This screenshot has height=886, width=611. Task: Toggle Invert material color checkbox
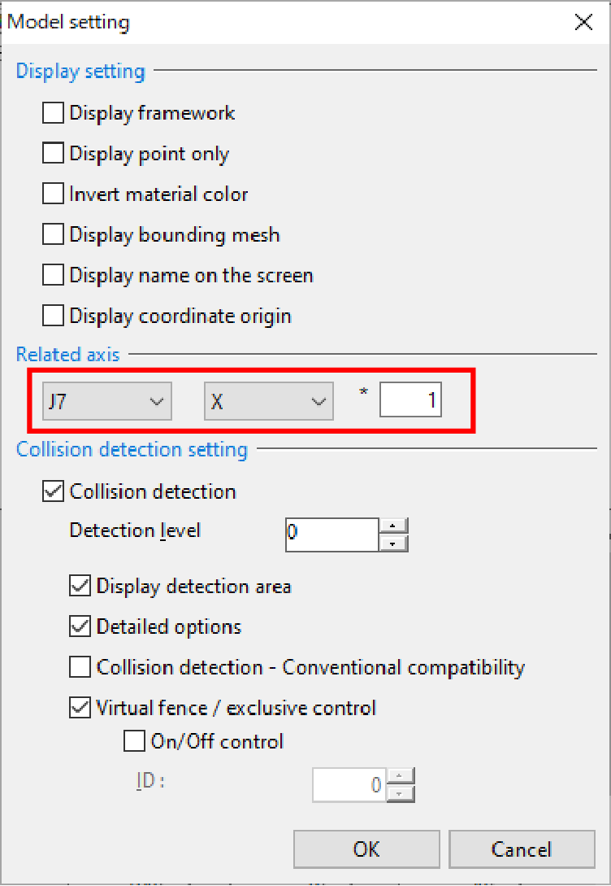54,194
